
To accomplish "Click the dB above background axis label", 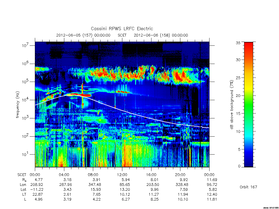I will coord(232,104).
